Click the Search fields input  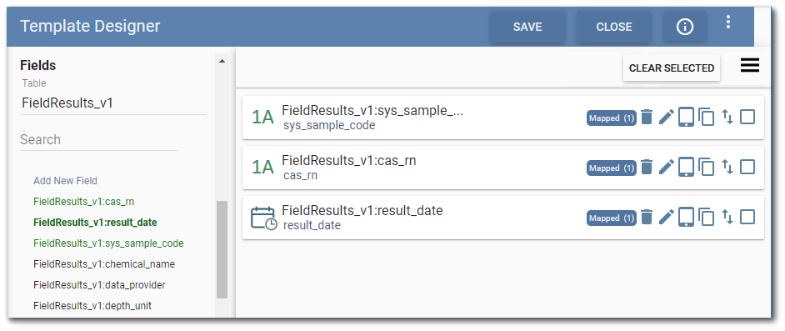[99, 140]
